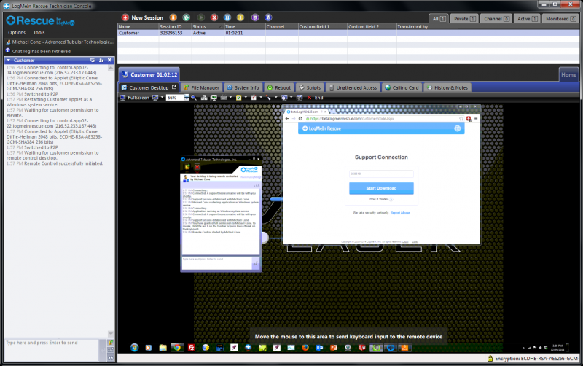Select the Private sessions filter tab

[464, 19]
